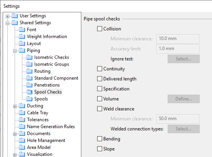Click the Weight Information folder icon
Screen dimensions: 212x157
(22, 36)
